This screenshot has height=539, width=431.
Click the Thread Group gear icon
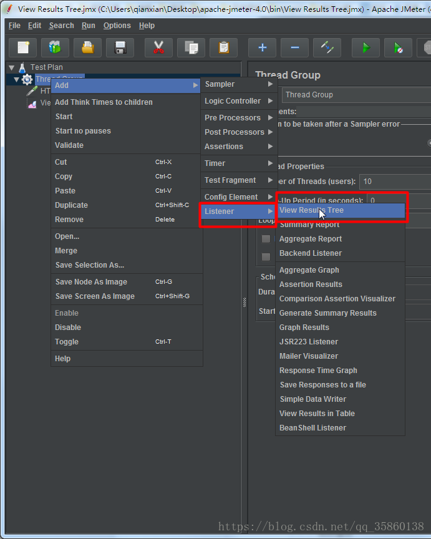click(27, 80)
